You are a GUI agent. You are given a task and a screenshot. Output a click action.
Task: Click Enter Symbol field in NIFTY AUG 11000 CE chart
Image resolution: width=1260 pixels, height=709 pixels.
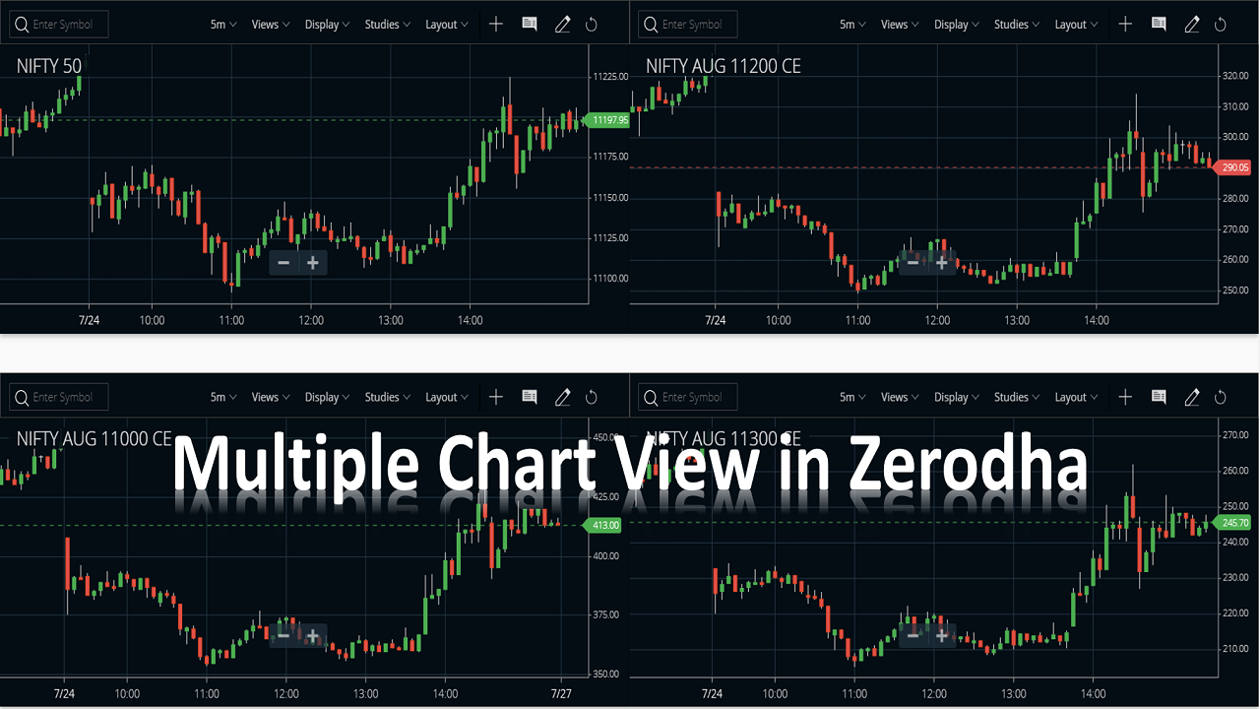(59, 397)
